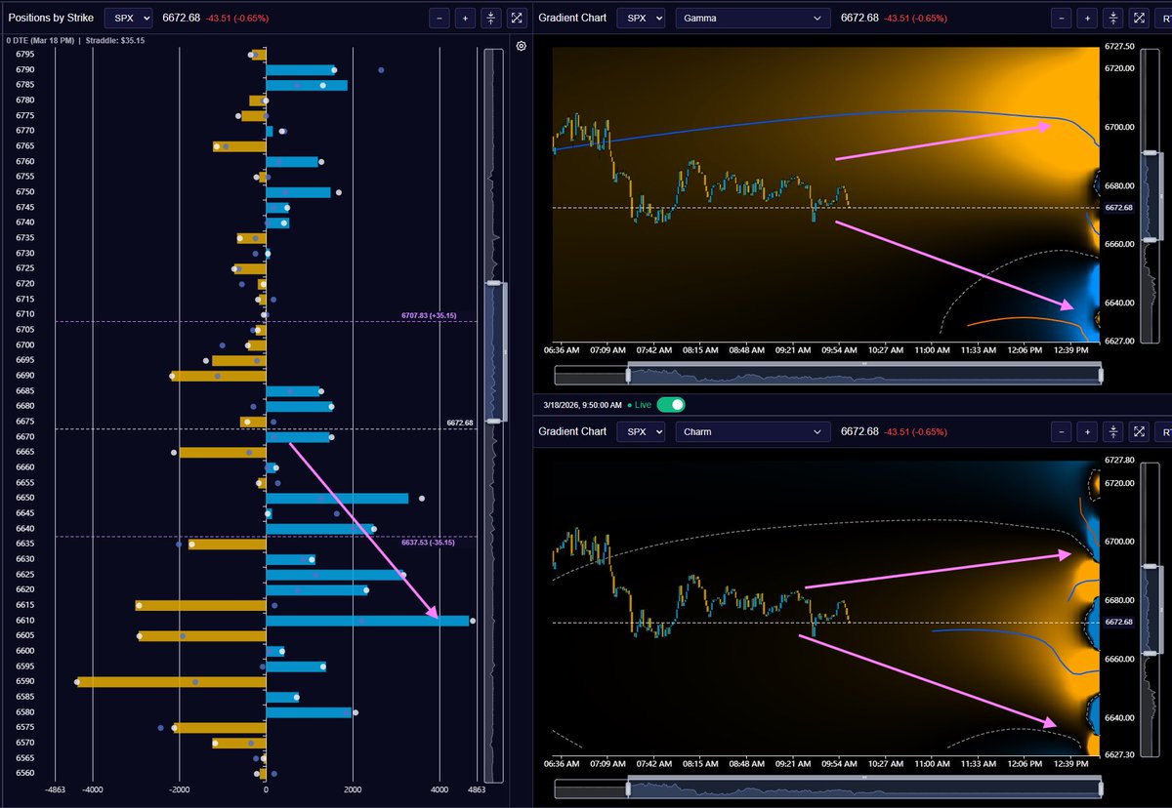Select the 6590 strike row label
The height and width of the screenshot is (808, 1172).
point(25,681)
